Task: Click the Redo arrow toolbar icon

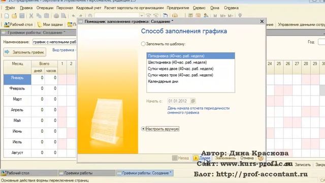Action: pyautogui.click(x=81, y=16)
